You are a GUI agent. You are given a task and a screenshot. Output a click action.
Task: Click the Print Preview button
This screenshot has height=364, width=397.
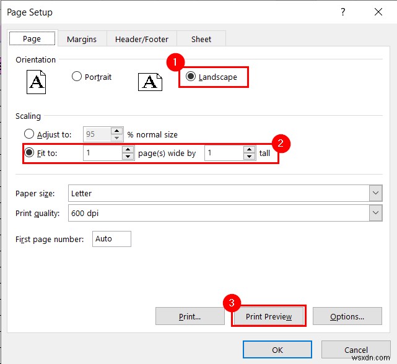[x=269, y=316]
